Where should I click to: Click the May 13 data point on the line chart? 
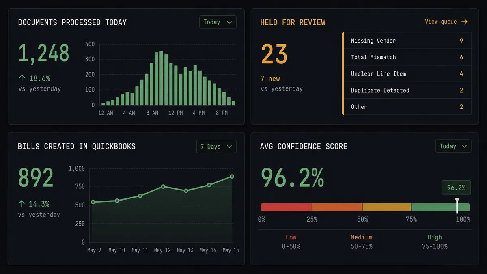coord(186,190)
